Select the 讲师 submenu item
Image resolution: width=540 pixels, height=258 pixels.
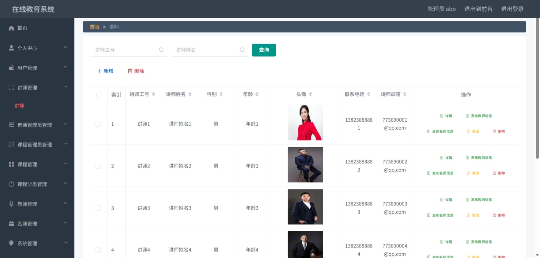click(x=19, y=106)
